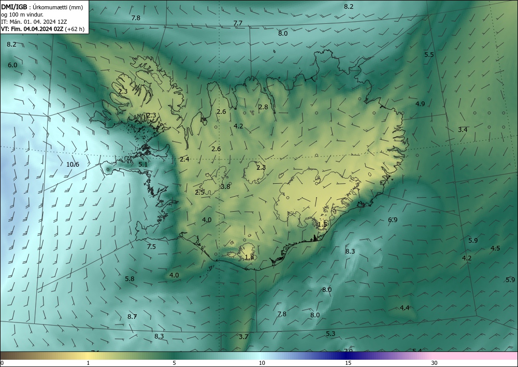
Task: Click the 5.5 value on the map
Action: pos(429,55)
